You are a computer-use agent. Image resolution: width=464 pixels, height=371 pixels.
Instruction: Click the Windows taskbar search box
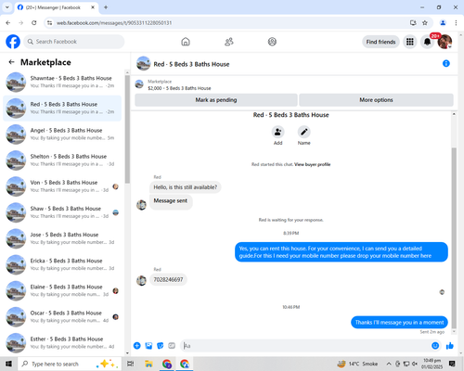(71, 364)
